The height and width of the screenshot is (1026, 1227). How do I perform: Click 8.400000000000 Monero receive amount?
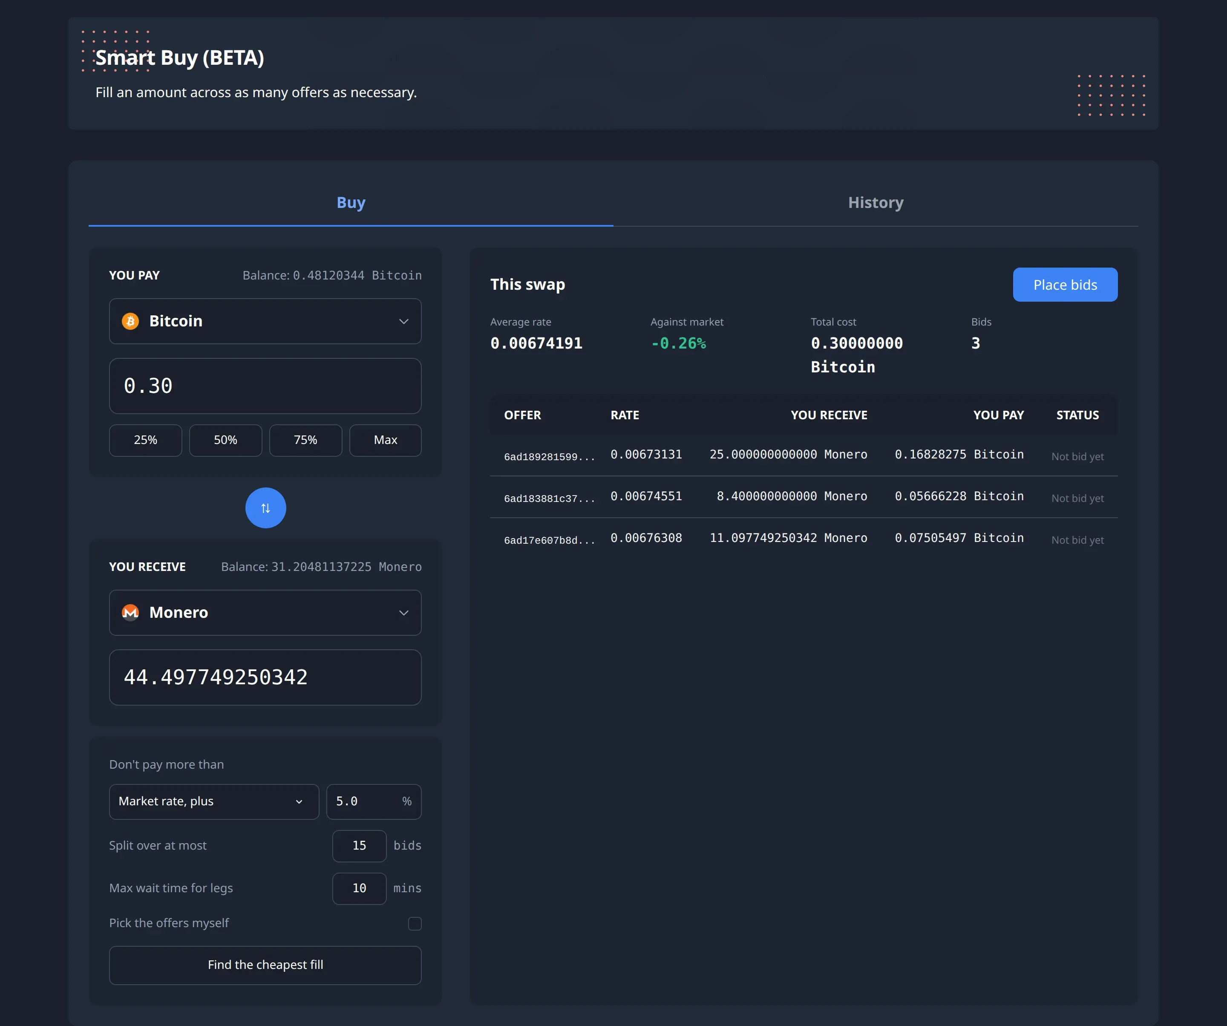792,496
